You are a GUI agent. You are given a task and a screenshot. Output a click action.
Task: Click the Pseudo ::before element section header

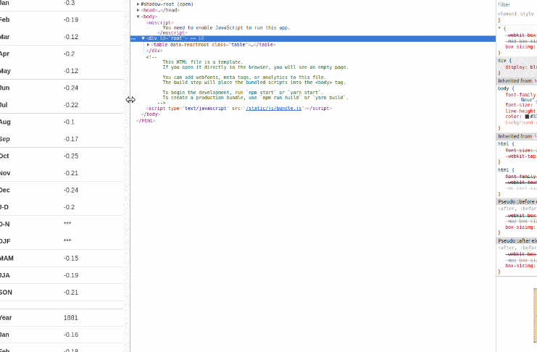(x=516, y=201)
